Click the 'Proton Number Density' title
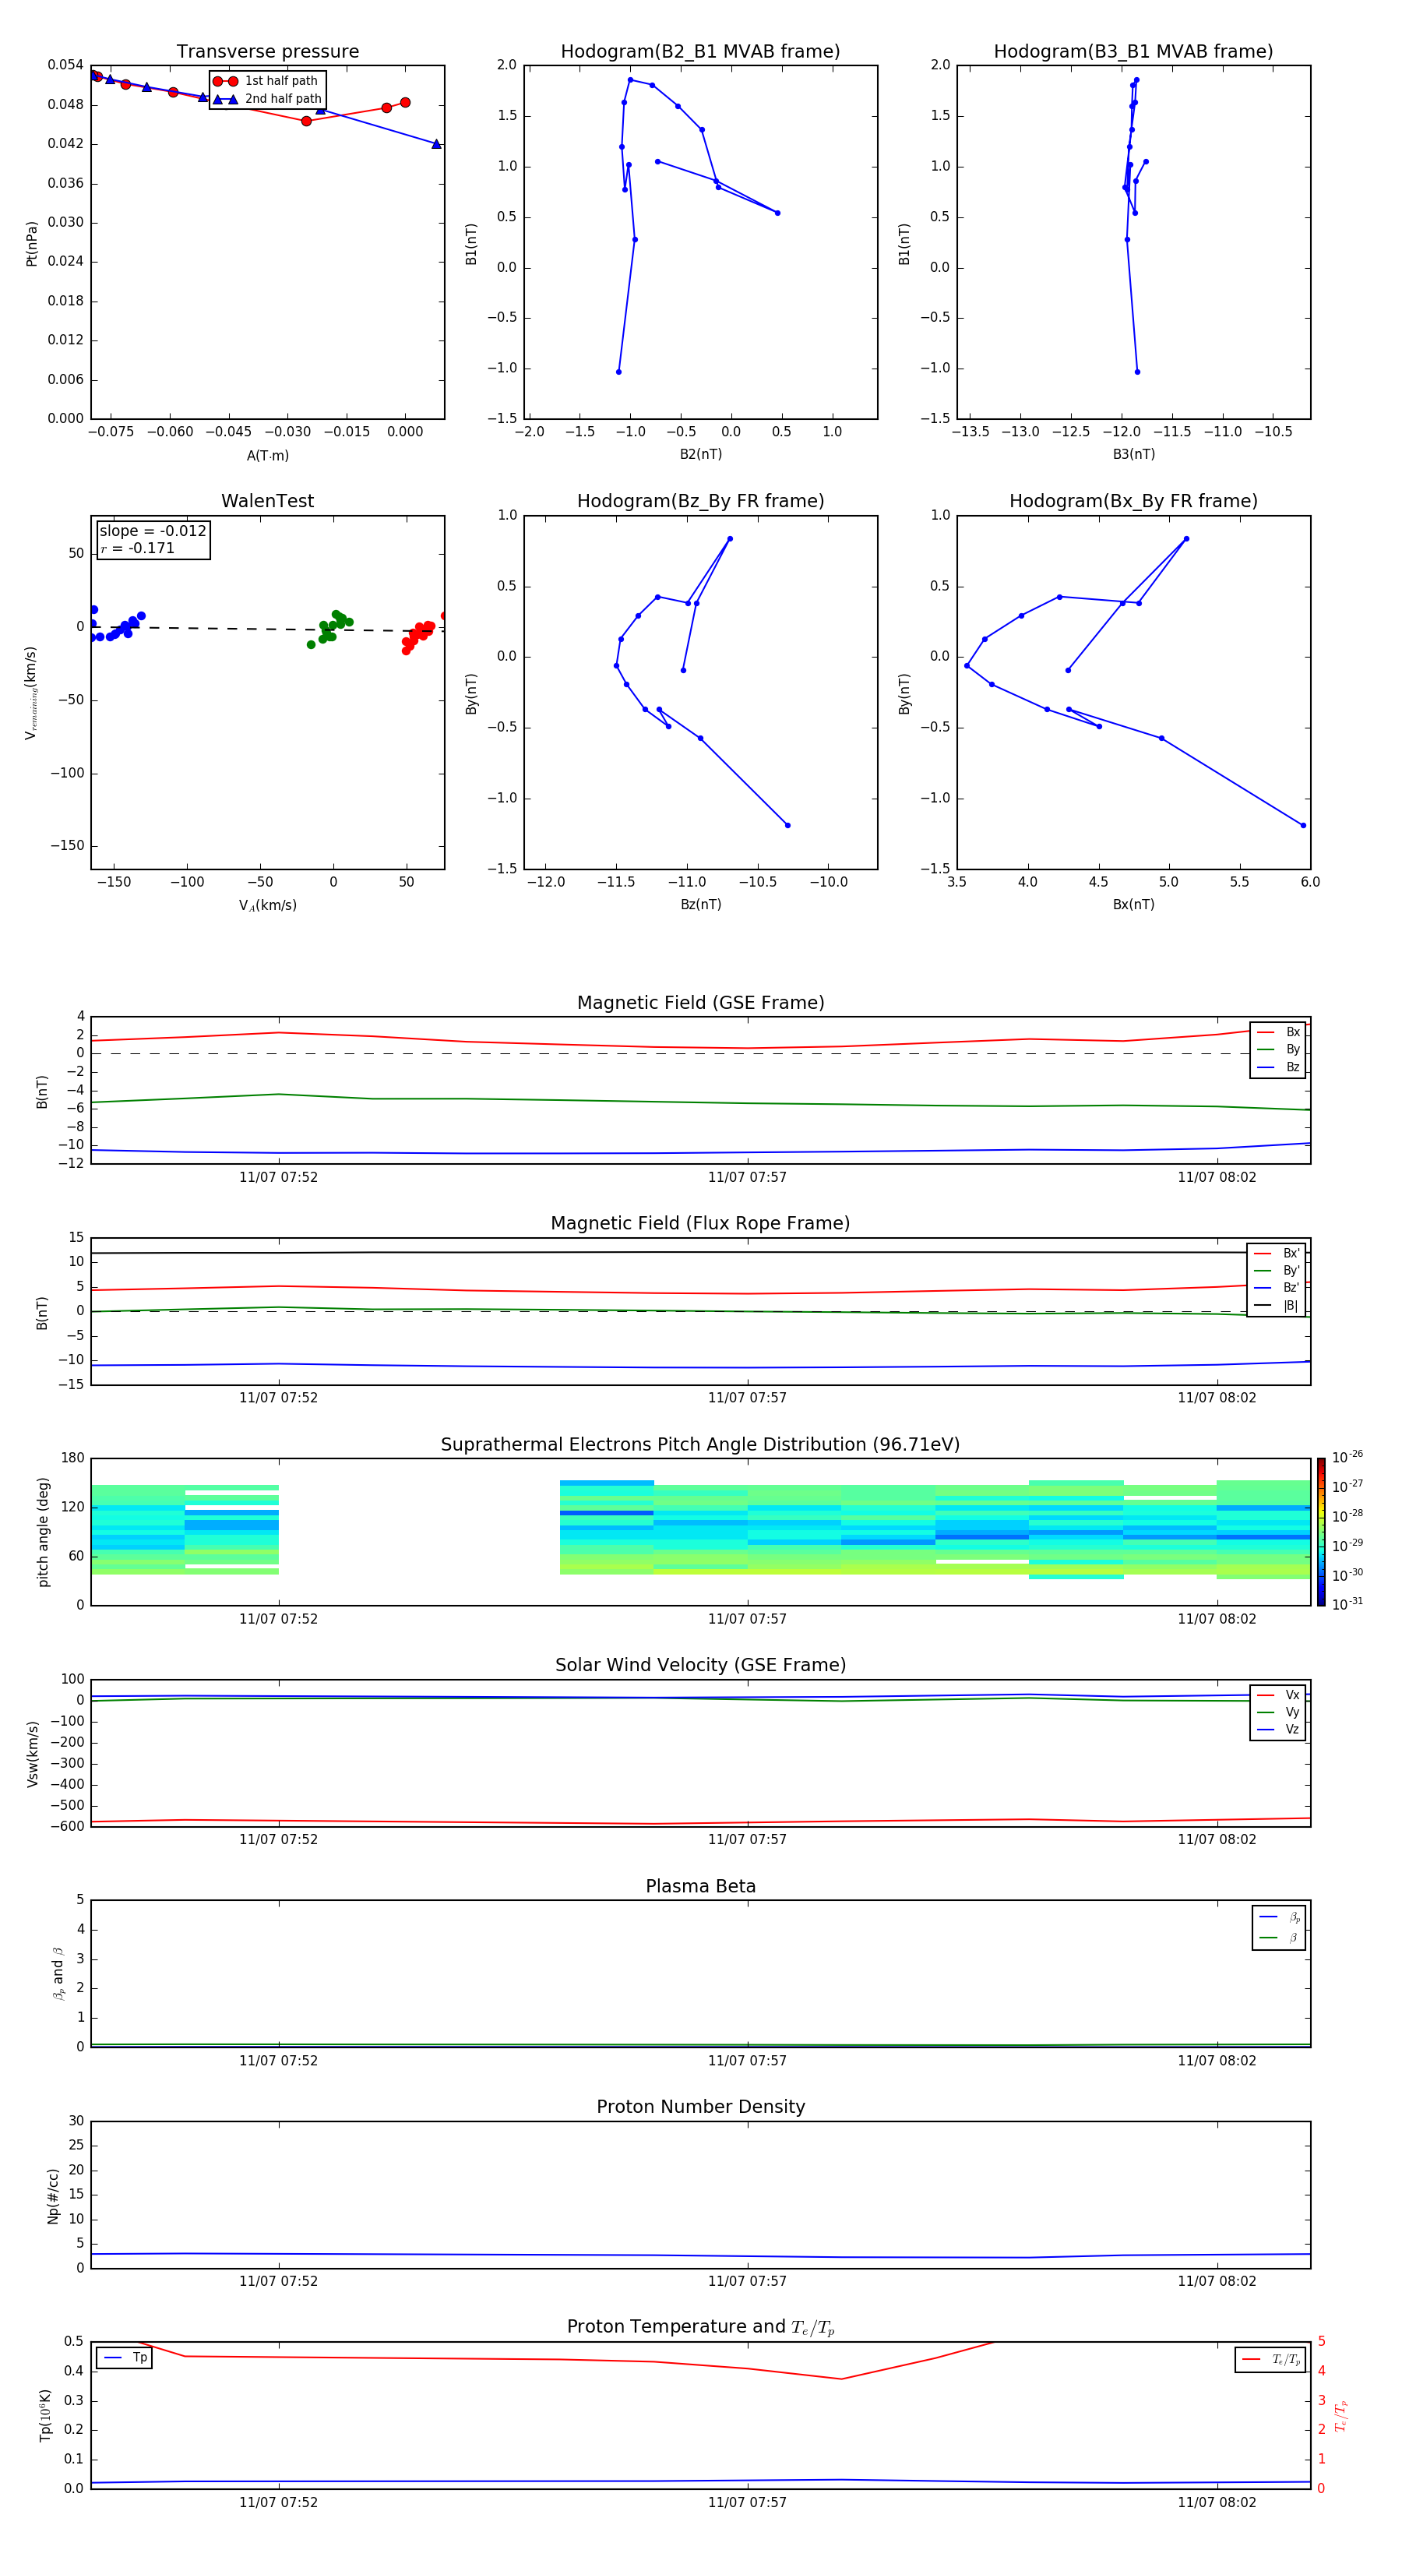The height and width of the screenshot is (2571, 1402). 700,2108
